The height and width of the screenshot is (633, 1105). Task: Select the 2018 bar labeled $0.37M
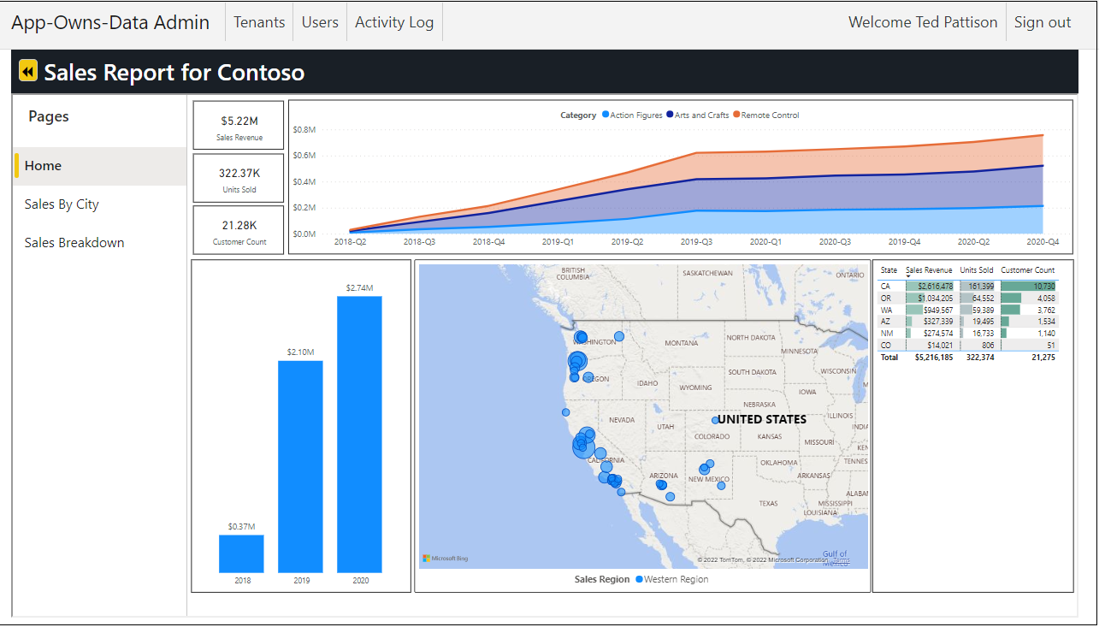point(241,553)
